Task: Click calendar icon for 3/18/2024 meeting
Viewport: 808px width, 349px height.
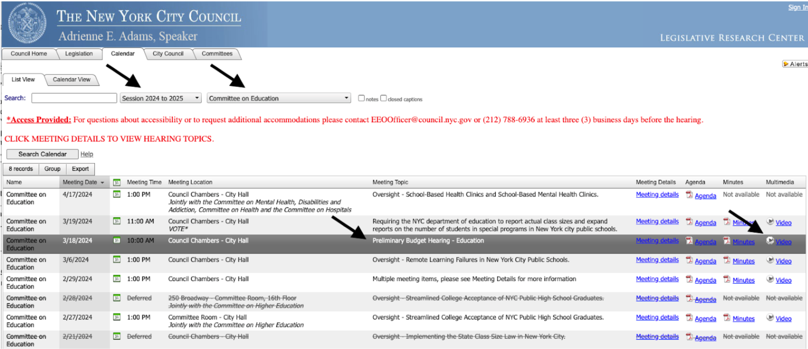Action: pyautogui.click(x=117, y=240)
